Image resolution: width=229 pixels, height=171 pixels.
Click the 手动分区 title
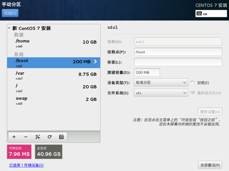click(x=11, y=4)
